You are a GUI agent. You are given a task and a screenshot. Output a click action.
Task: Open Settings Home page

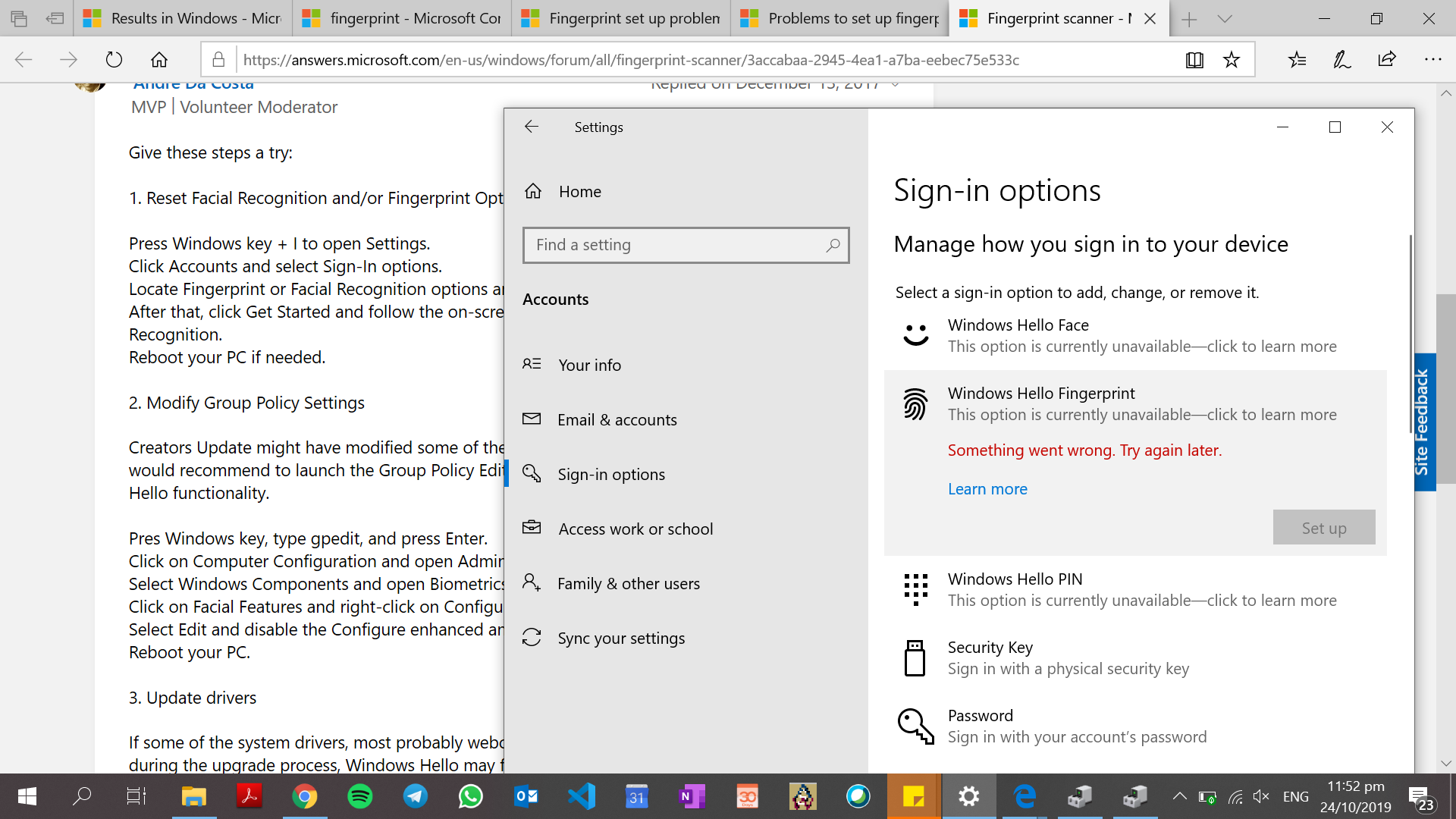563,191
